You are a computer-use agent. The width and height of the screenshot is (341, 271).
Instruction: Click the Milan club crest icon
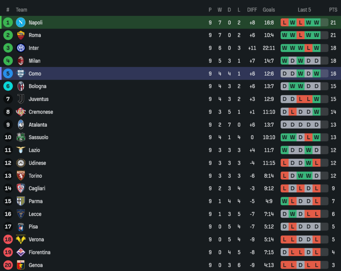tap(21, 61)
